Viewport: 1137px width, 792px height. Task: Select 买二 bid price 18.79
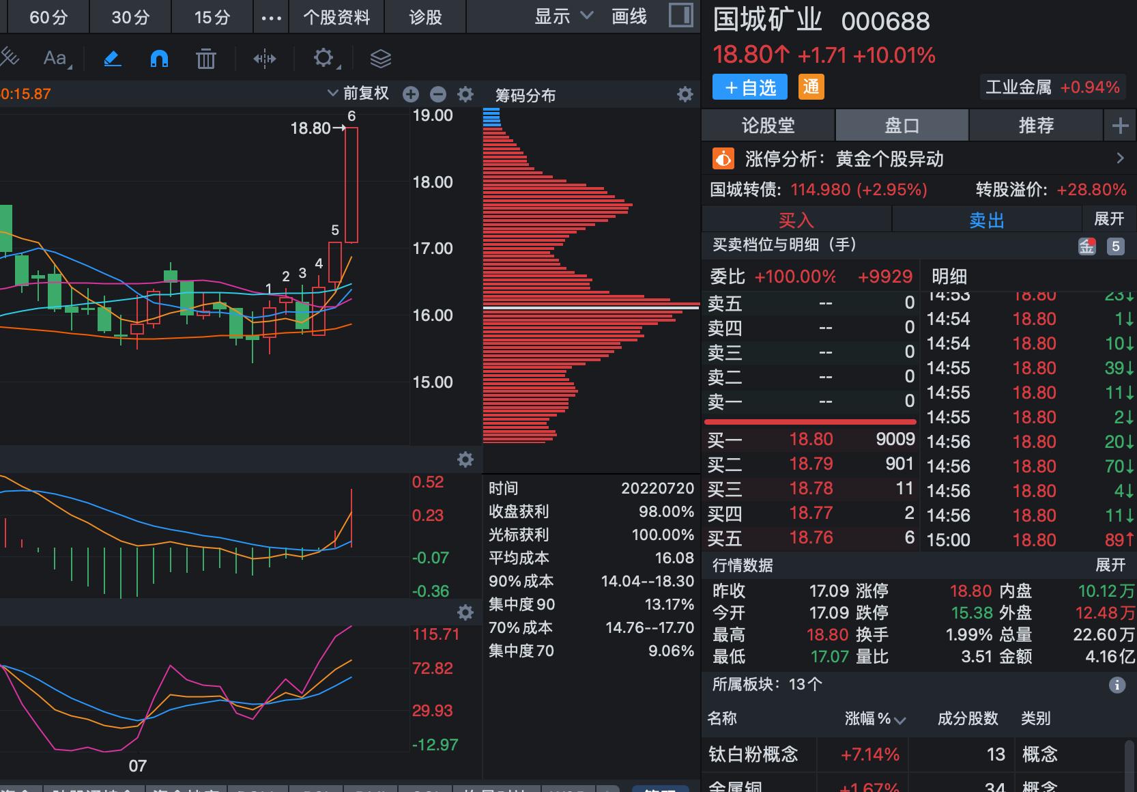[x=811, y=464]
